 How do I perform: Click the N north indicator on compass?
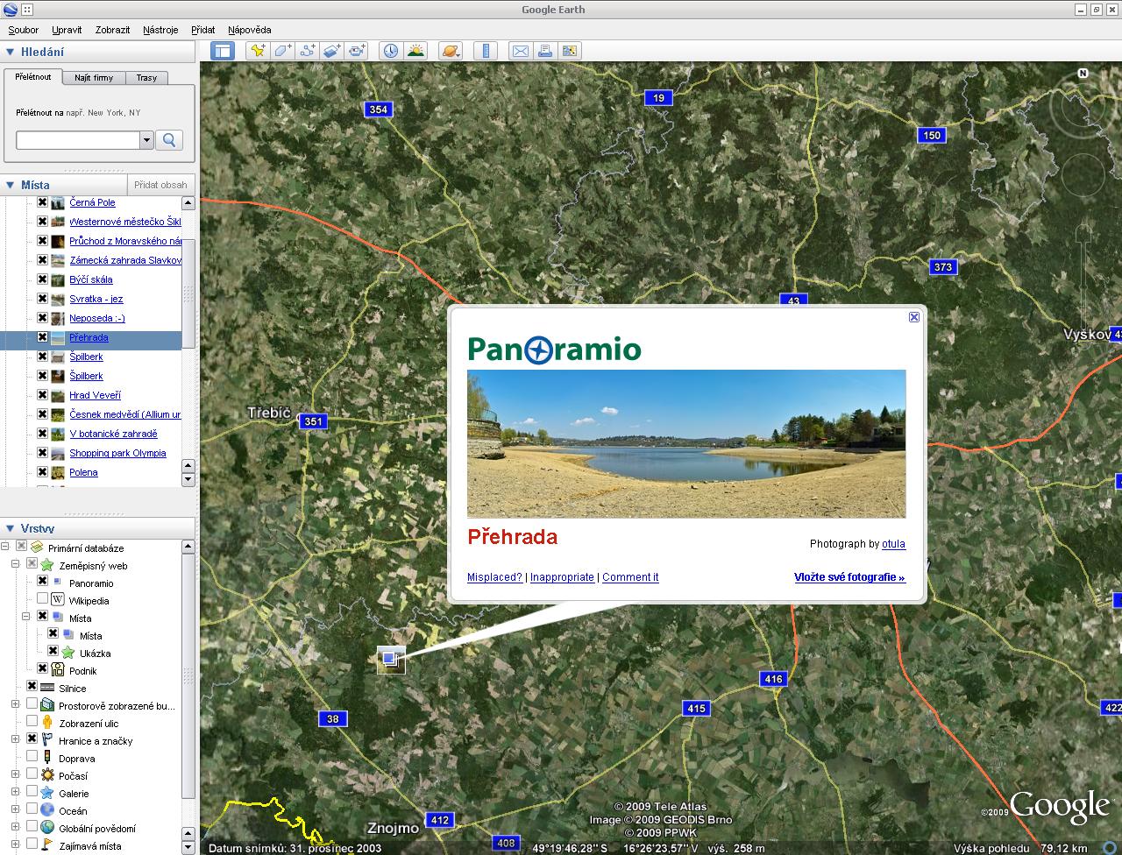pos(1083,74)
